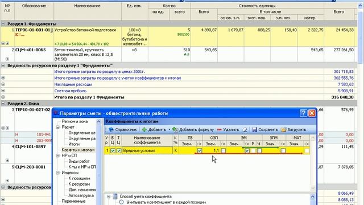
Task: Click Сохранить to save coefficients
Action: pyautogui.click(x=265, y=129)
